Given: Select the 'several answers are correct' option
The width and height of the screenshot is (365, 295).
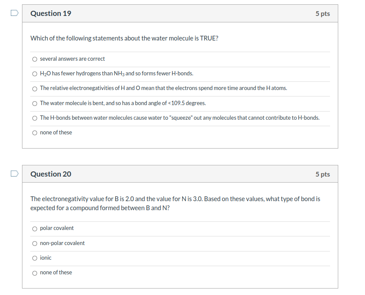Looking at the screenshot, I should click(35, 59).
